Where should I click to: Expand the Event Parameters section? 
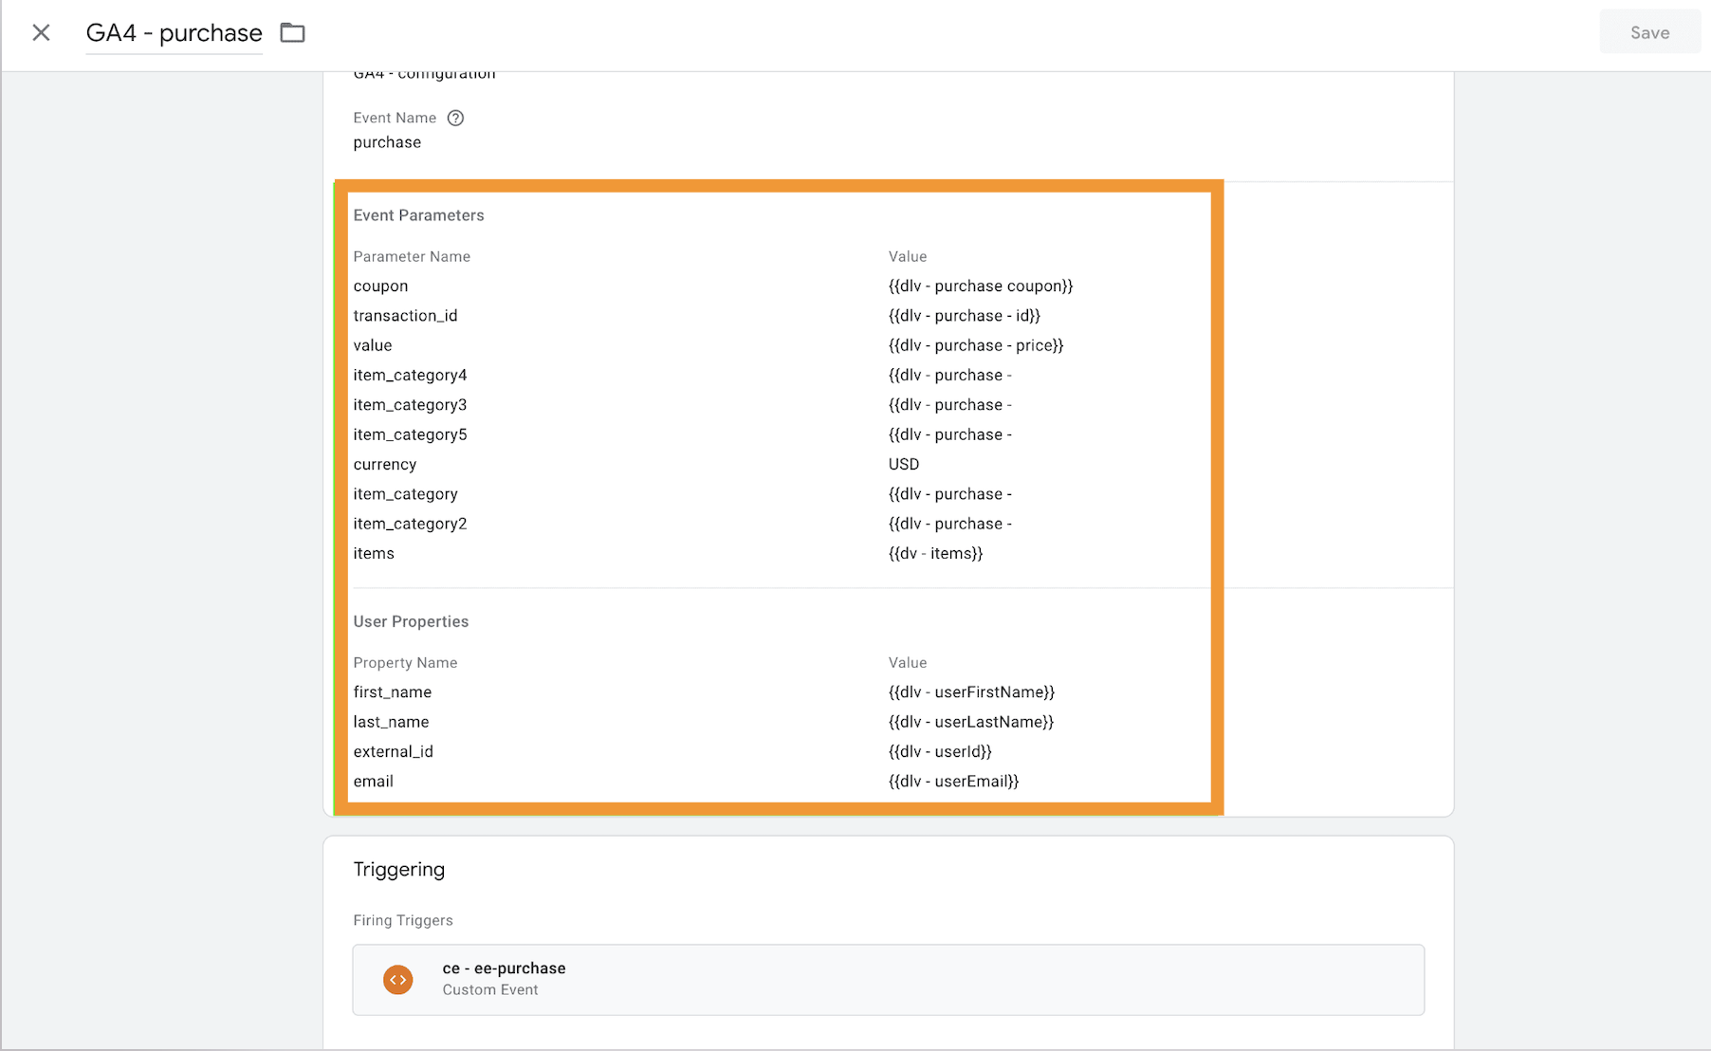[418, 215]
